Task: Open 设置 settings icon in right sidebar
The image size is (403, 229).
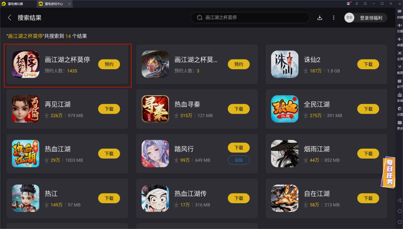Action: pyautogui.click(x=400, y=111)
